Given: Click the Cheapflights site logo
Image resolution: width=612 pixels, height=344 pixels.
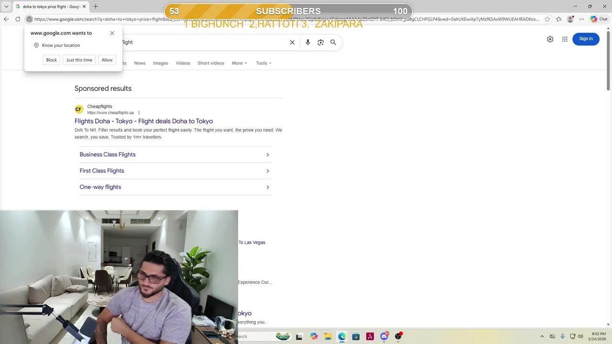Looking at the screenshot, I should [x=79, y=109].
